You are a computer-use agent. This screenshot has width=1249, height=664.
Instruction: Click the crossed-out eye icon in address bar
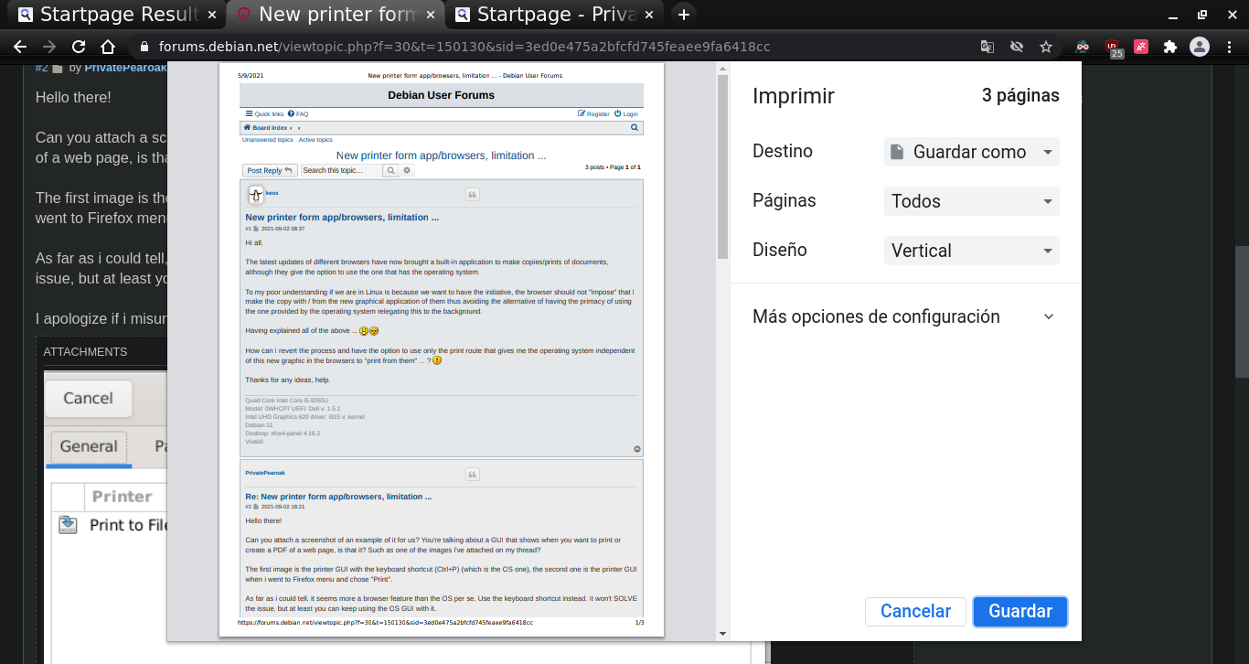[x=1017, y=47]
